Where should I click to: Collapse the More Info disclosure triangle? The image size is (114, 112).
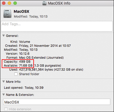point(3,82)
